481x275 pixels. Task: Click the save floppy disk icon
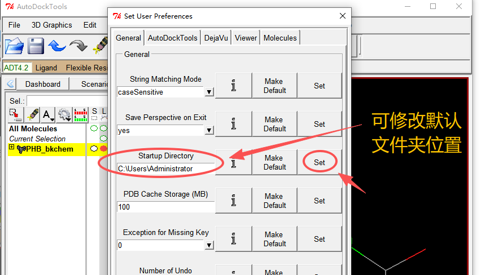click(x=36, y=46)
